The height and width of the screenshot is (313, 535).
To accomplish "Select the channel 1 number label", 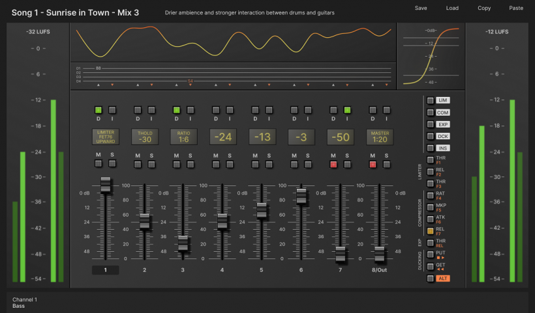I will 105,269.
